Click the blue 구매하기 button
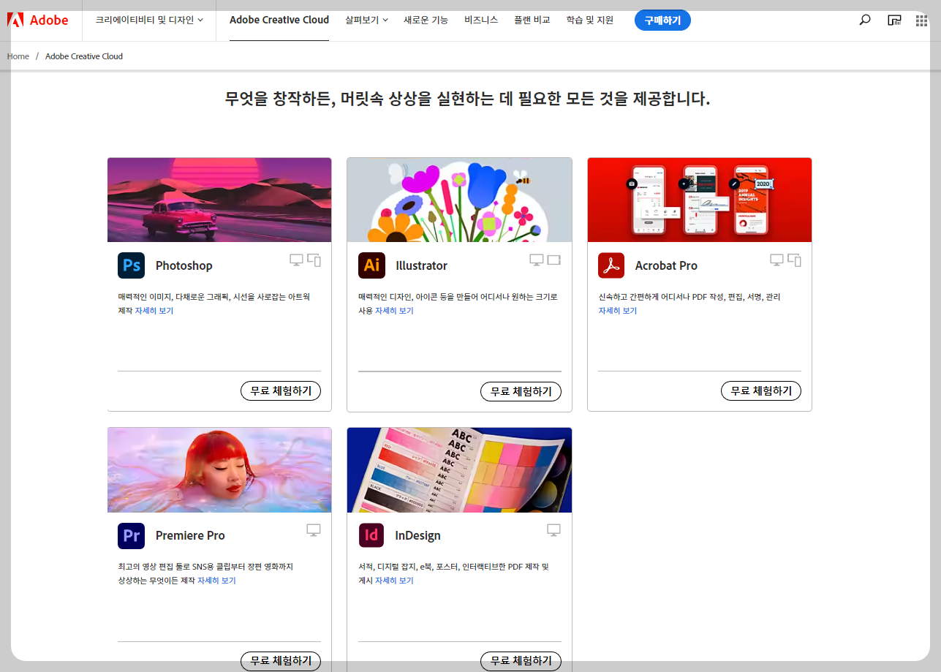The height and width of the screenshot is (672, 941). (662, 20)
